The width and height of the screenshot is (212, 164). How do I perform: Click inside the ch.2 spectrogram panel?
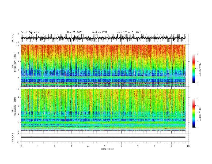(103, 110)
